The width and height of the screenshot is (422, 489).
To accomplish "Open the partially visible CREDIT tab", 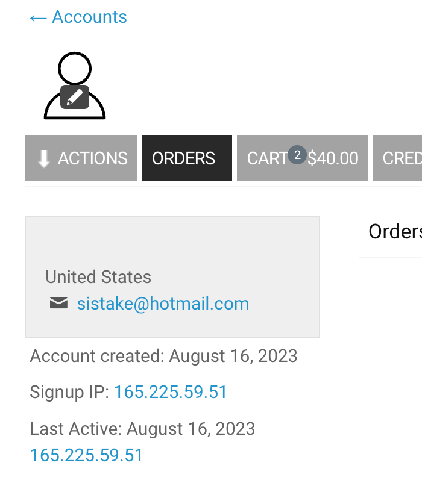I will (x=397, y=158).
